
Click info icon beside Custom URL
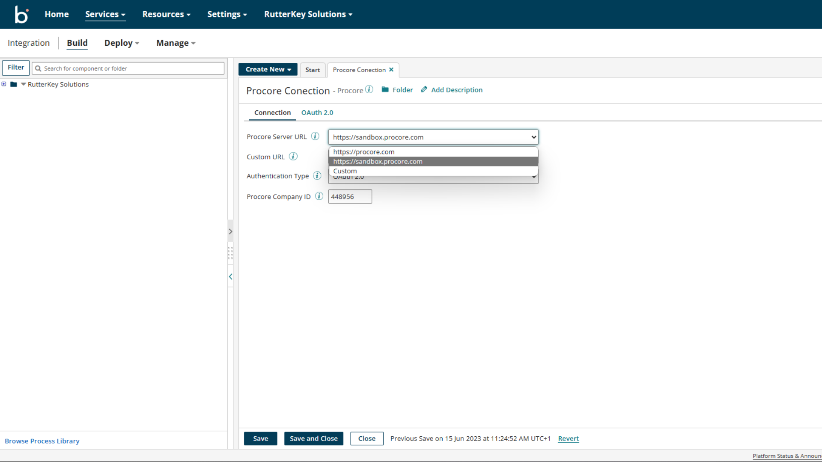[x=293, y=157]
